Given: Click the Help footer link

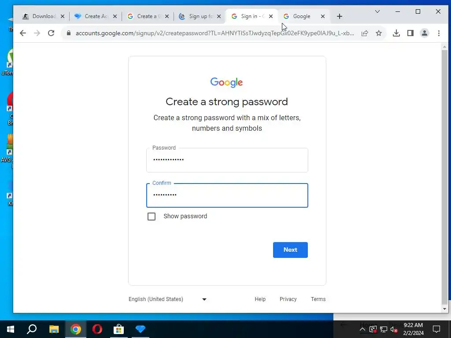Looking at the screenshot, I should (x=260, y=299).
